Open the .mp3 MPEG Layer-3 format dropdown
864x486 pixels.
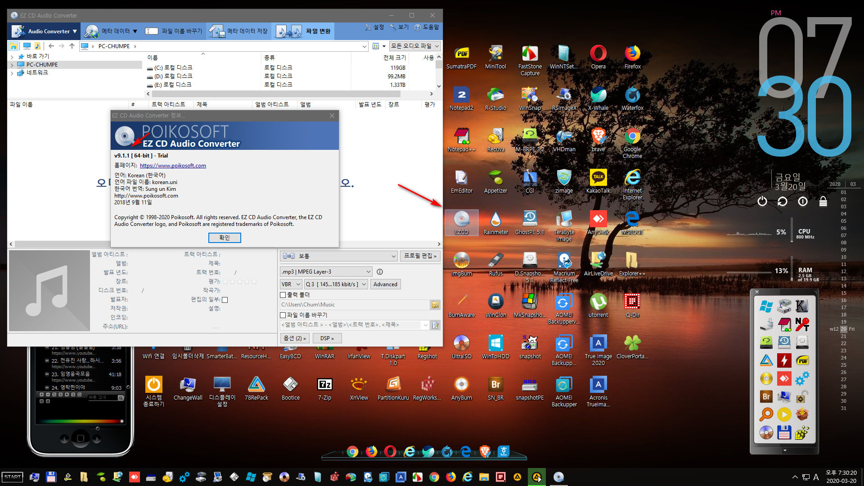326,272
